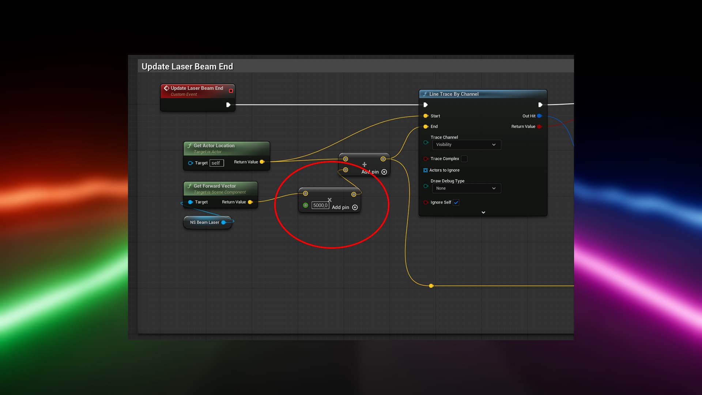Open the Trace Channel Visibility dropdown
Image resolution: width=702 pixels, height=395 pixels.
click(x=467, y=145)
